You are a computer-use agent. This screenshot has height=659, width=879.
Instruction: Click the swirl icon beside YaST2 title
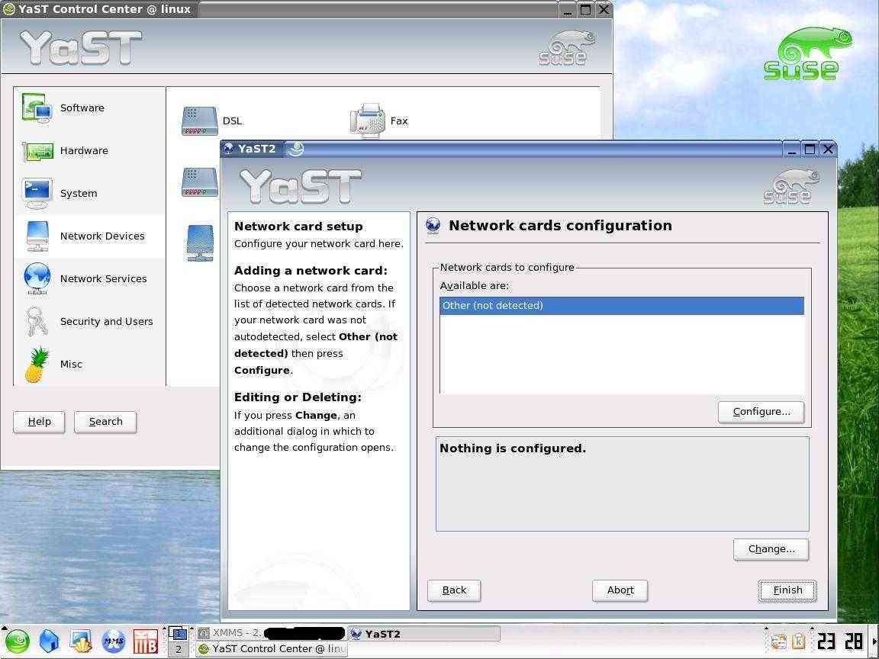click(295, 149)
